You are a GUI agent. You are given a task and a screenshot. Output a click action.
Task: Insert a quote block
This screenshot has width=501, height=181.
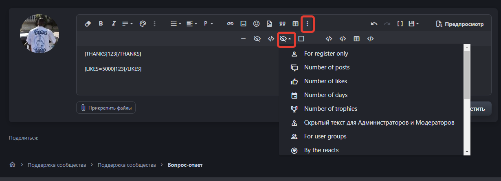coord(282,24)
